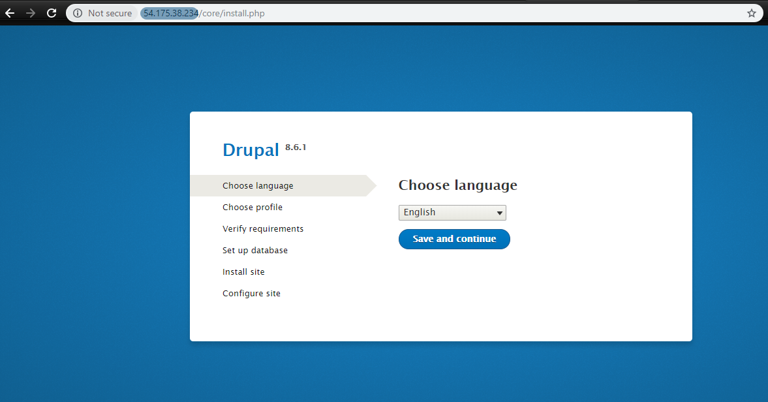The width and height of the screenshot is (768, 402).
Task: Select the Install site step
Action: tap(243, 271)
